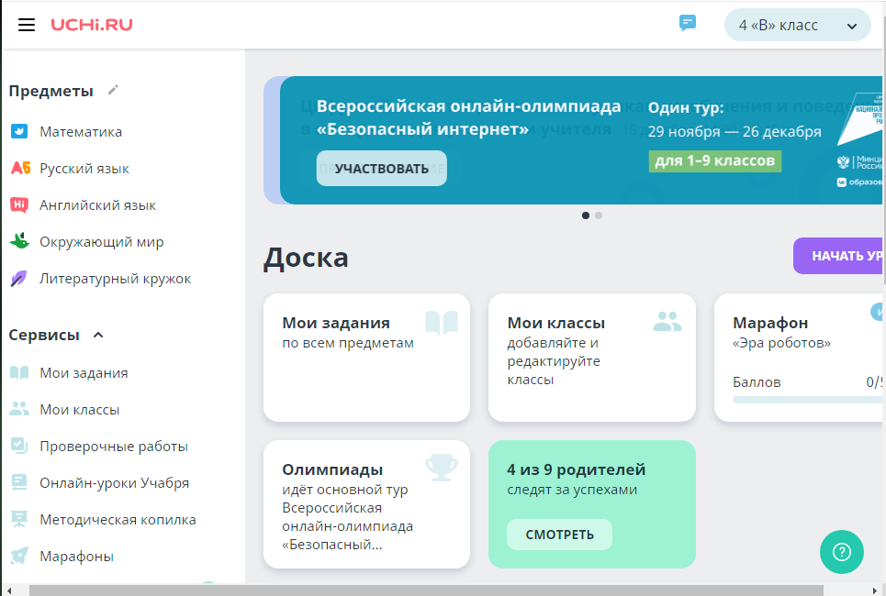Image resolution: width=886 pixels, height=596 pixels.
Task: Collapse the Сервисы section chevron
Action: tap(98, 335)
